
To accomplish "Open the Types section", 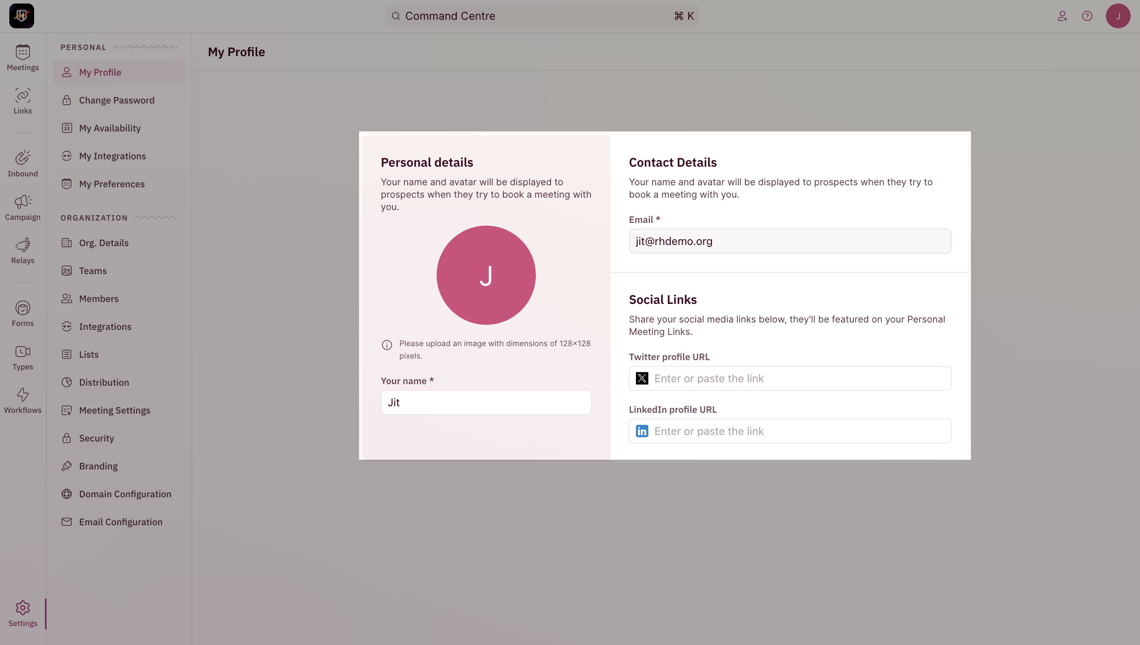I will pyautogui.click(x=22, y=357).
